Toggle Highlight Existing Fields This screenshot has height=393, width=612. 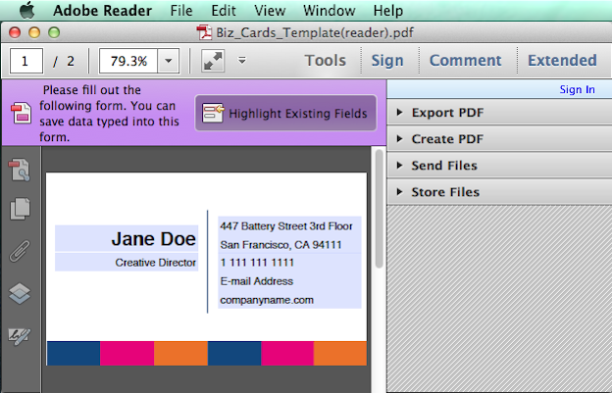(x=285, y=114)
